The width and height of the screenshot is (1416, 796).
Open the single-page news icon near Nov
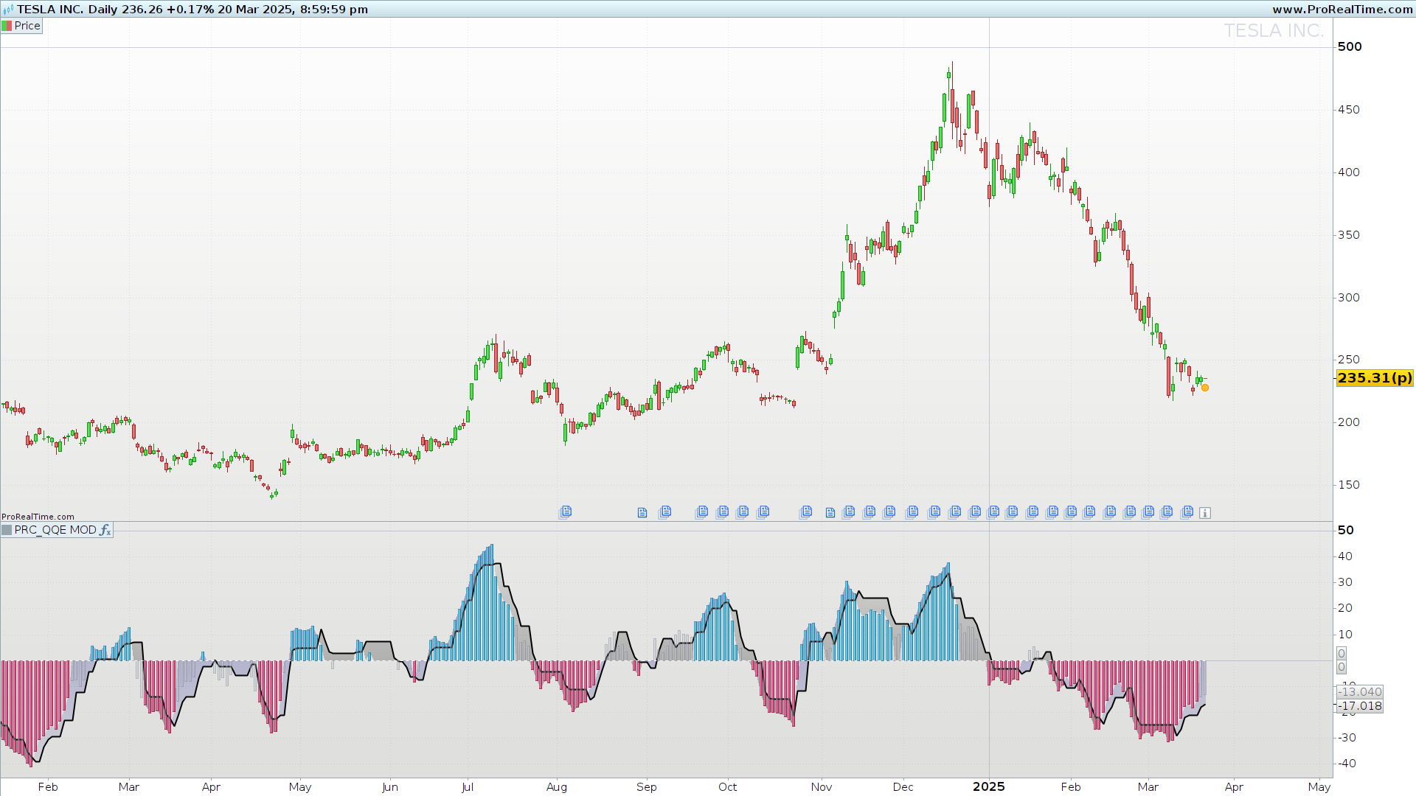tap(830, 513)
